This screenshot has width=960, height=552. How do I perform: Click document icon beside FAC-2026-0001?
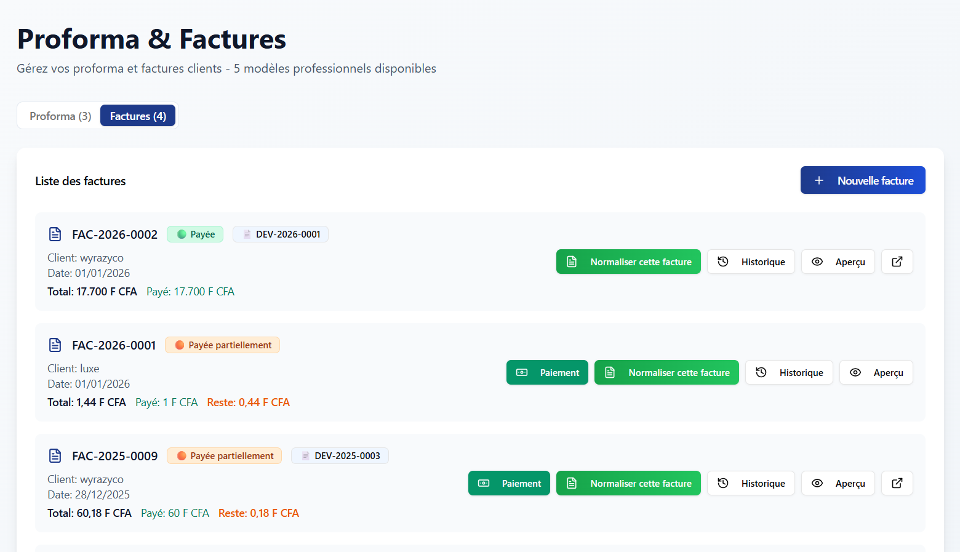(x=55, y=345)
